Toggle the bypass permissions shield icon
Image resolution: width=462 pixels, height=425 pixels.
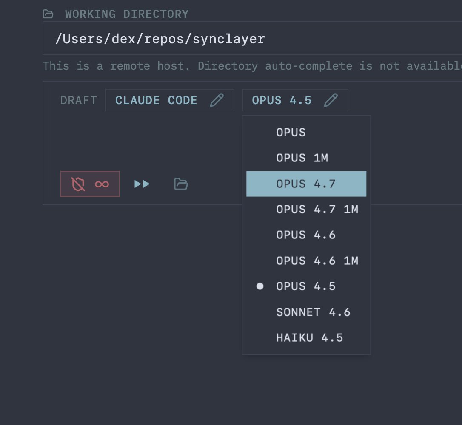point(78,184)
